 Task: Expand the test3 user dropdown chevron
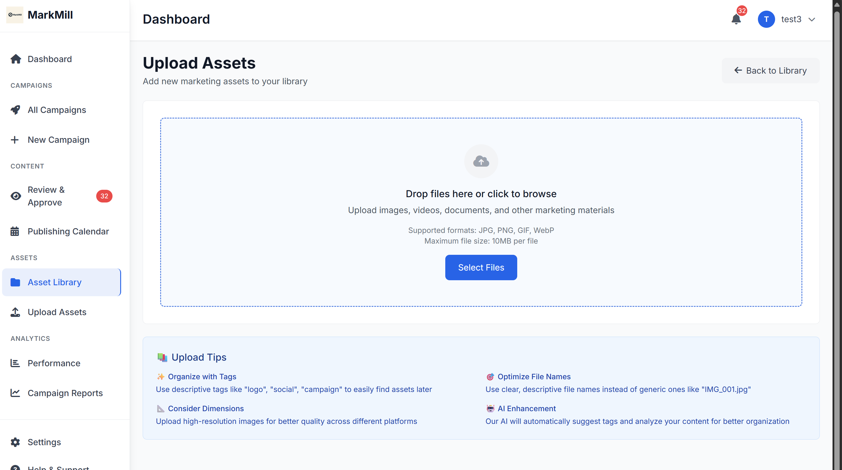[x=812, y=19]
